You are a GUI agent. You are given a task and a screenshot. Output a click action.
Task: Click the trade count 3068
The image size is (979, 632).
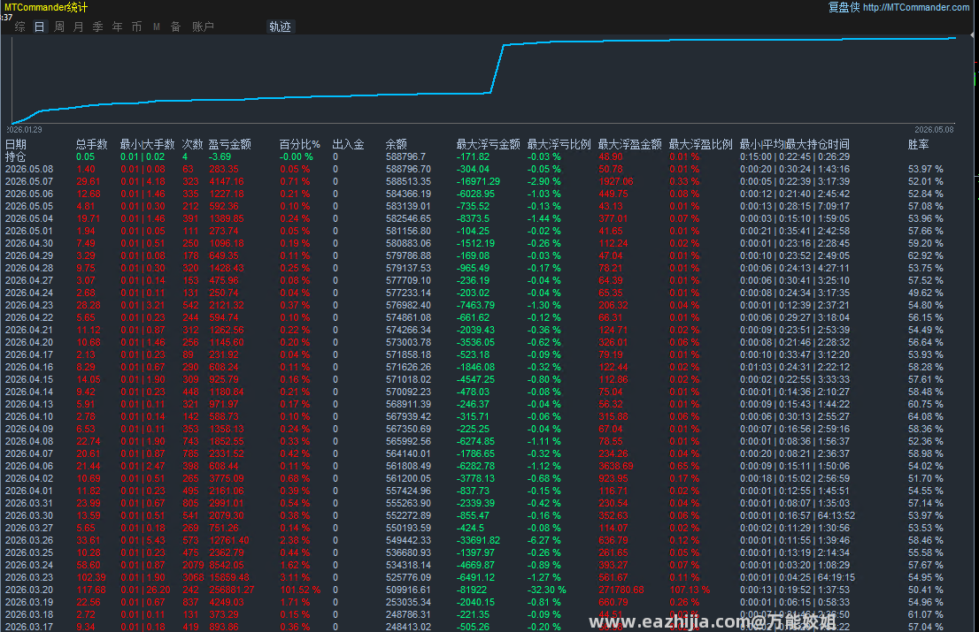(x=193, y=577)
